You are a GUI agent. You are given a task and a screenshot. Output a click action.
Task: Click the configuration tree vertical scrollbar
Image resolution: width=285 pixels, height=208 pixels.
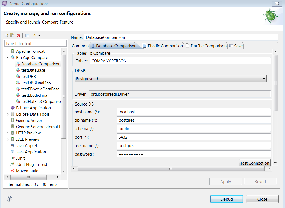coord(64,96)
